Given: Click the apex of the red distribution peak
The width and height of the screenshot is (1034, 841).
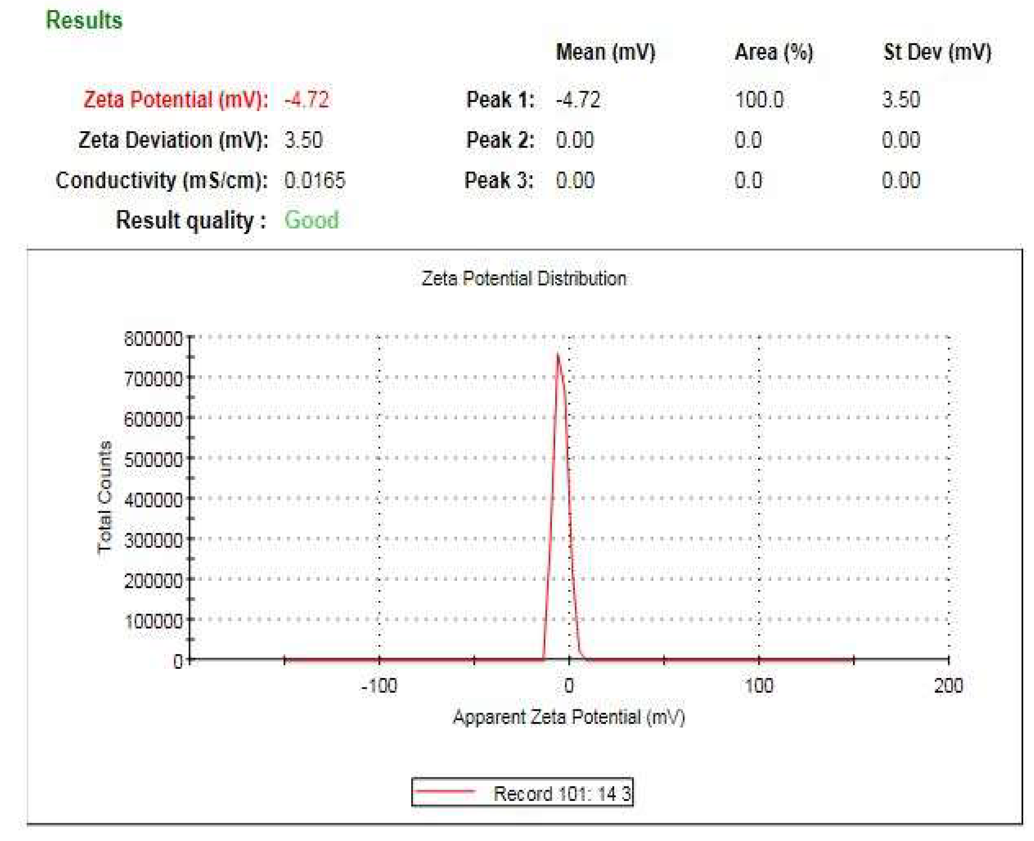Looking at the screenshot, I should (558, 355).
